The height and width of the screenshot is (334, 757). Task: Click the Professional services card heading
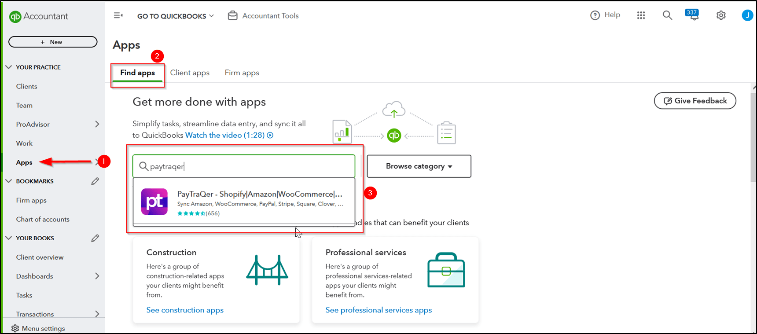tap(366, 253)
